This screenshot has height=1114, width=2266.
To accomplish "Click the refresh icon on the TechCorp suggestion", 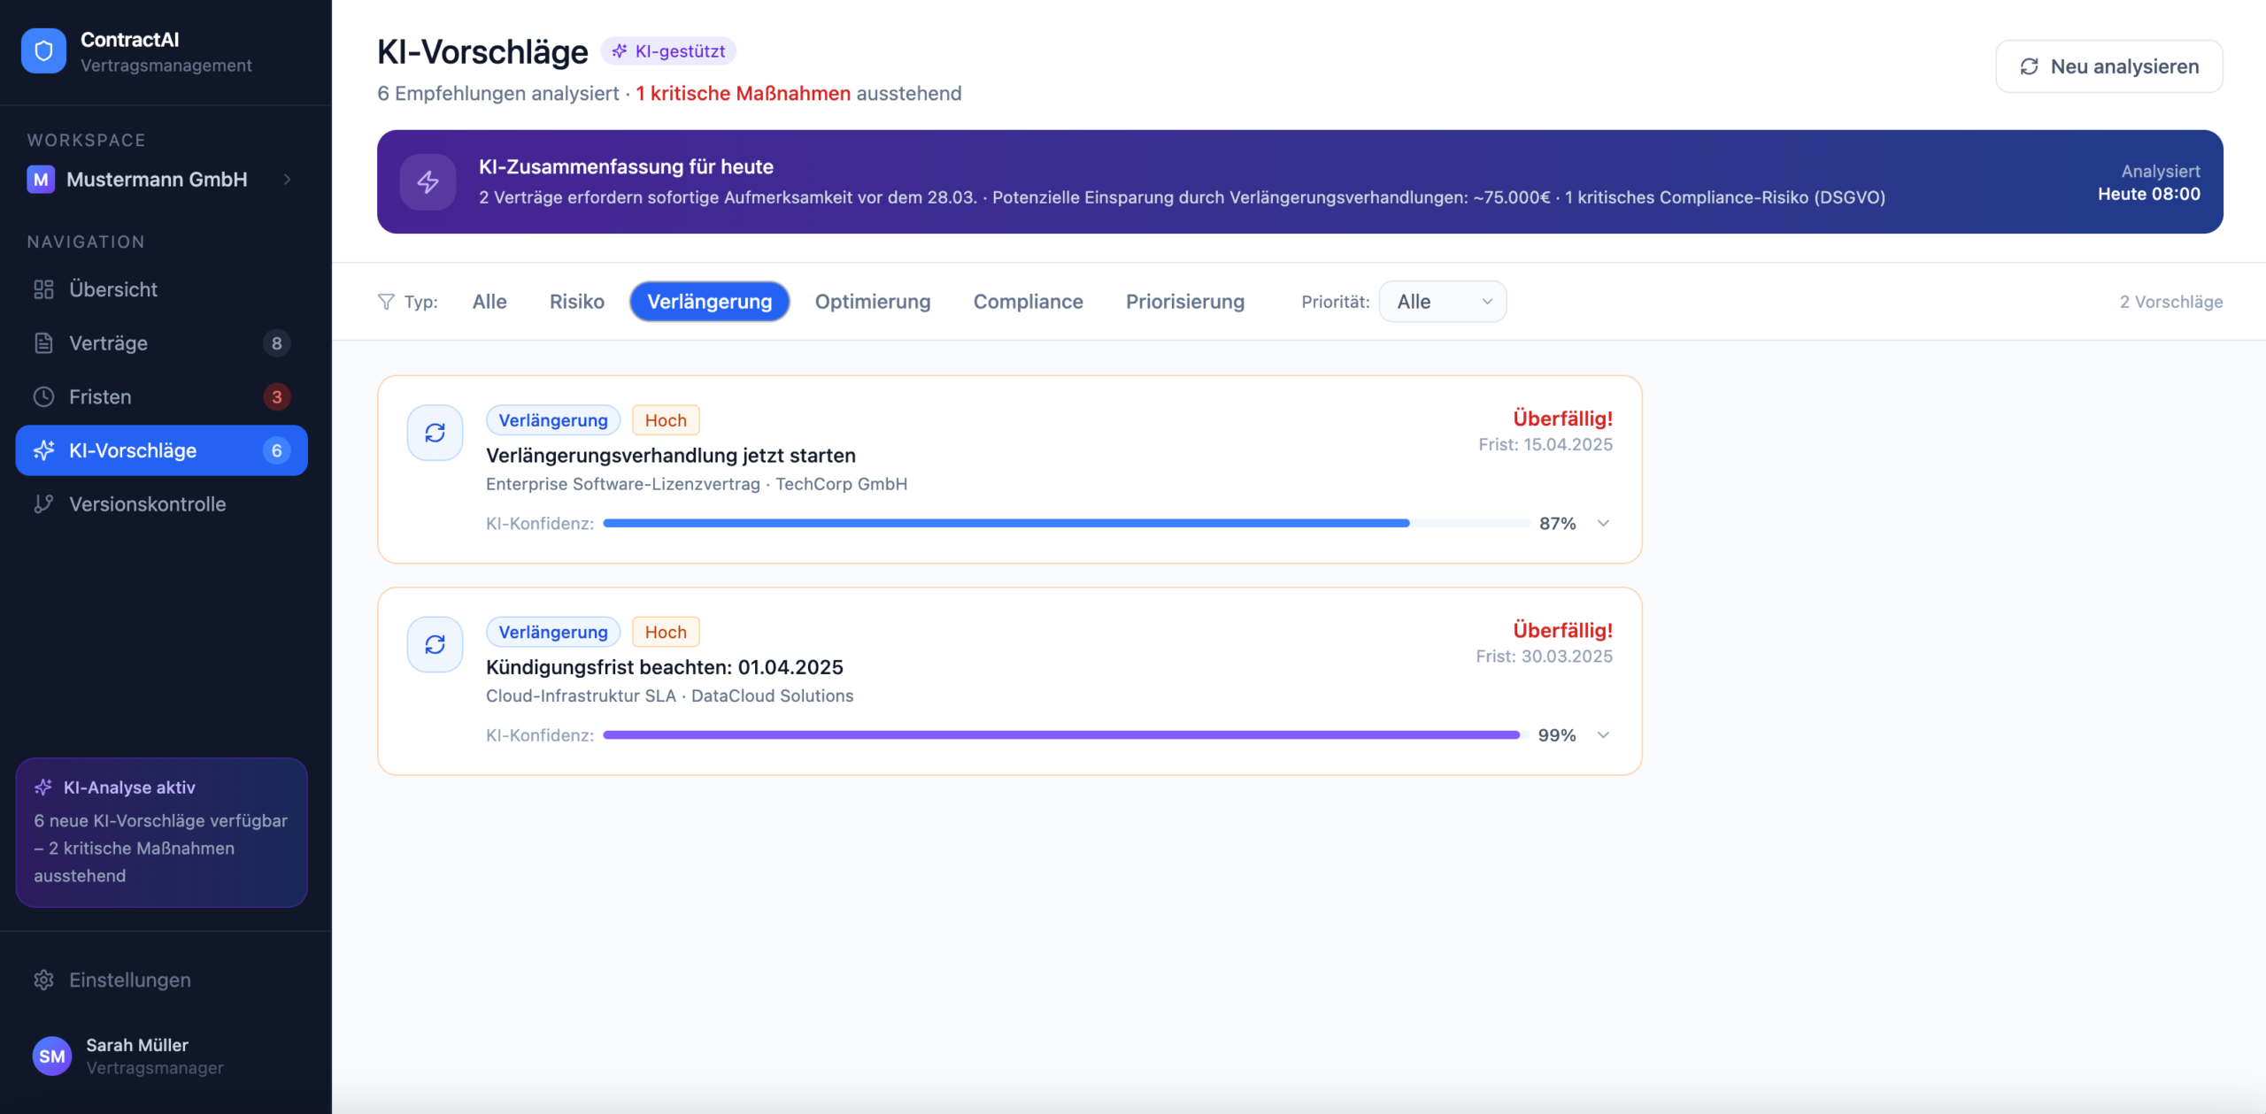I will 435,433.
